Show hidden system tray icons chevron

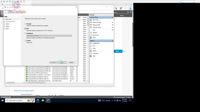pyautogui.click(x=112, y=100)
